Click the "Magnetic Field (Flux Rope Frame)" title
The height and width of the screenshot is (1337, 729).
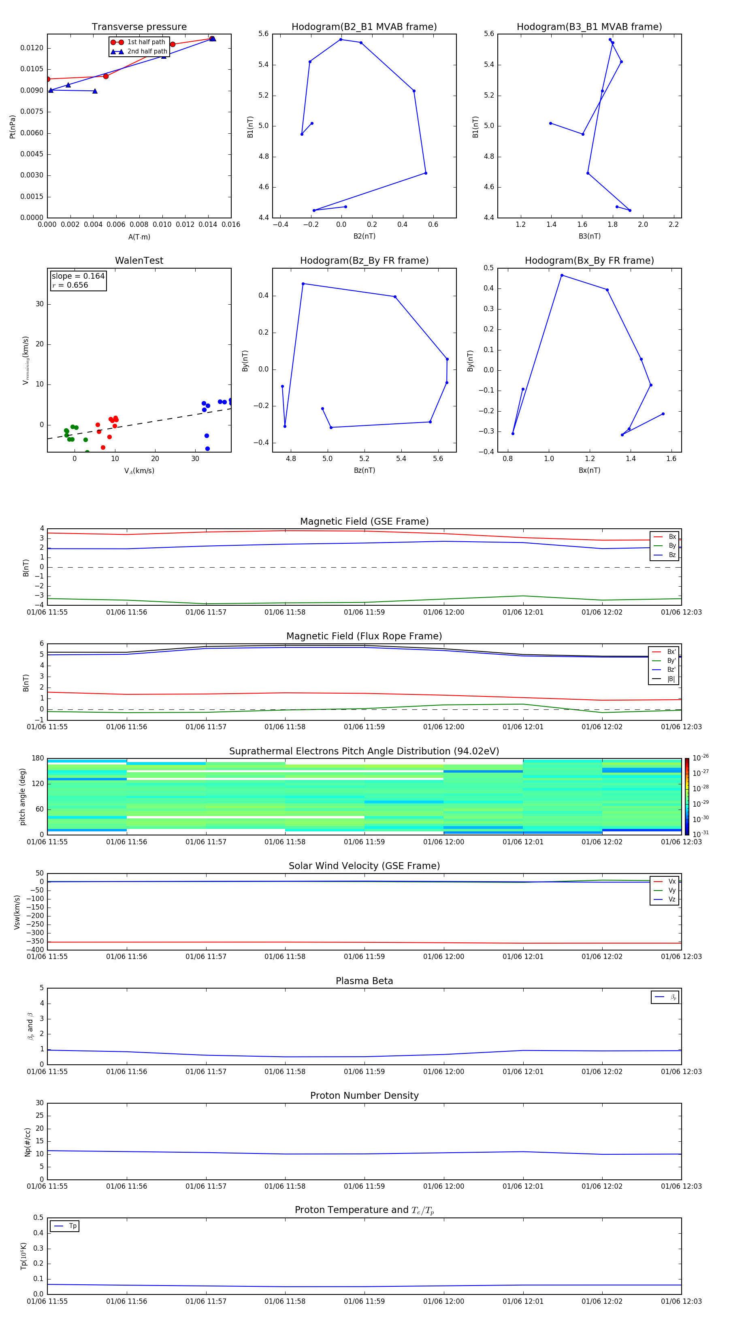364,636
